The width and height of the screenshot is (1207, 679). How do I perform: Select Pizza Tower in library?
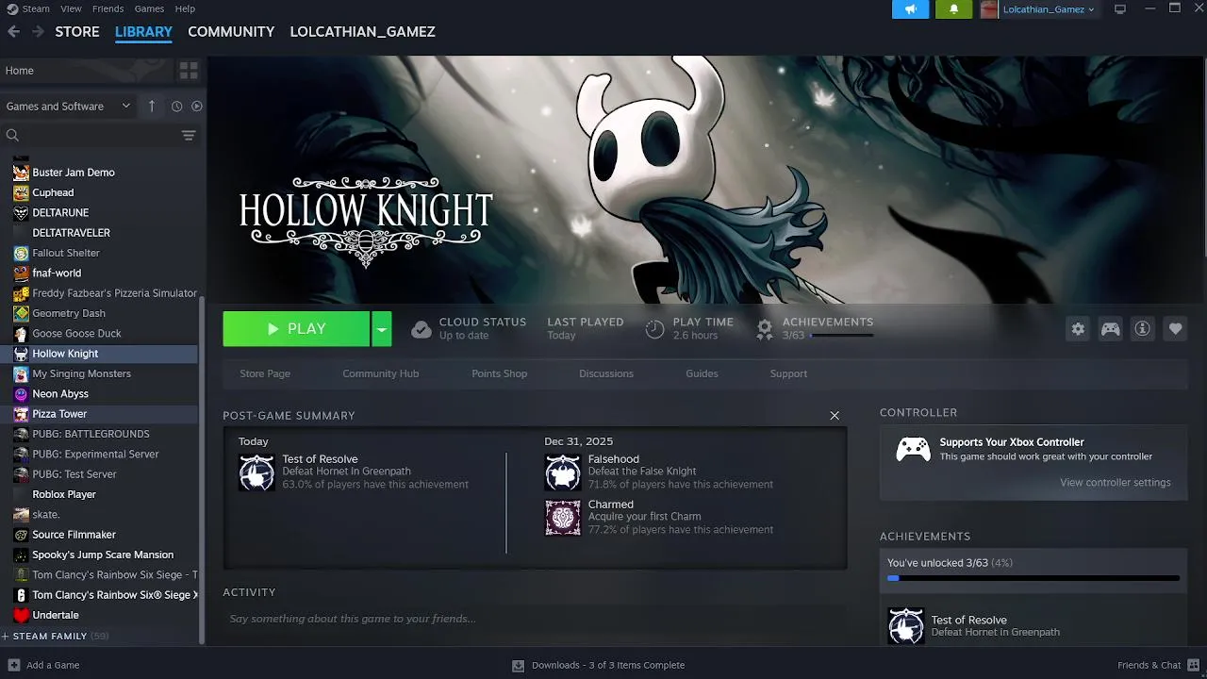(x=100, y=414)
